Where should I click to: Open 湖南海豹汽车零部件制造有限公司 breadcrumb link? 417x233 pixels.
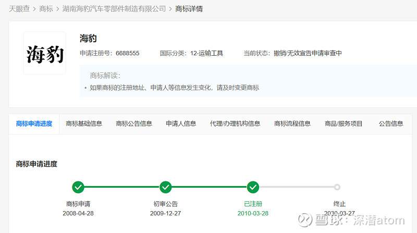point(114,9)
